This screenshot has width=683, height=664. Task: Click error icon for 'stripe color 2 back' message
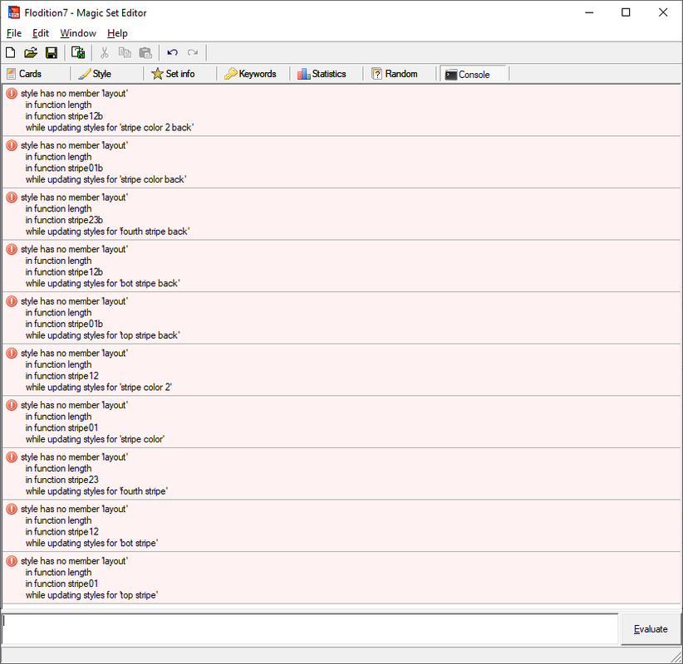click(12, 93)
